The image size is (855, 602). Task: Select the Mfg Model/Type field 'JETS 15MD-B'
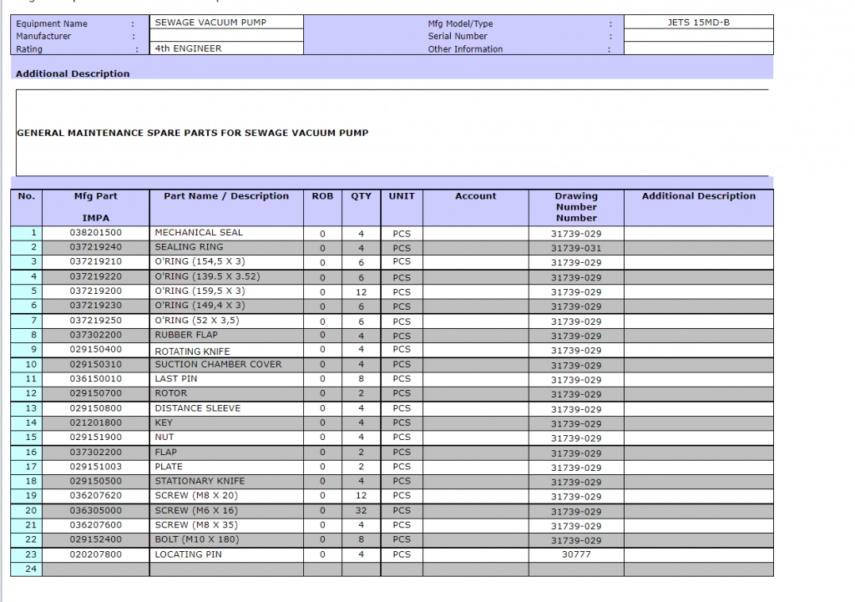coord(698,23)
